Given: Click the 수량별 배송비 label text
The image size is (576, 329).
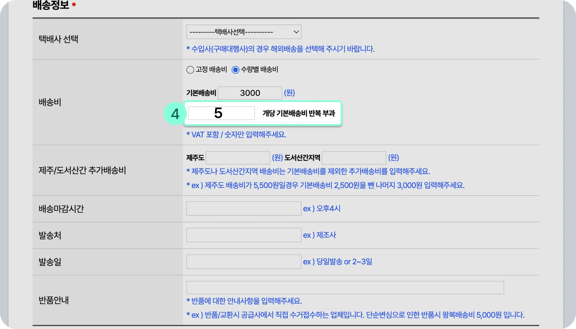Looking at the screenshot, I should [259, 69].
